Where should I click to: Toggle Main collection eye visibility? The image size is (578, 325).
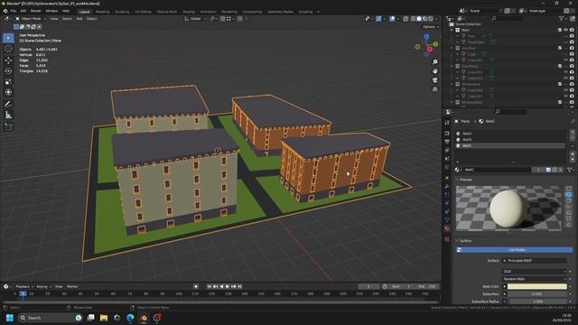pyautogui.click(x=566, y=30)
